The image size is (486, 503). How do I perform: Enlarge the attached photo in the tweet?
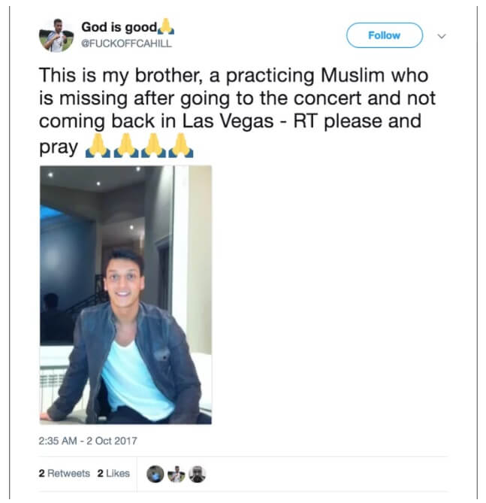(x=125, y=295)
